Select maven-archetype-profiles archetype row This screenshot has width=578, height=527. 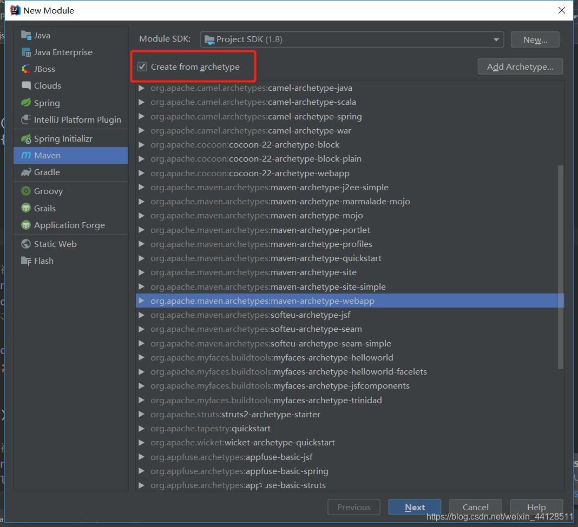point(350,244)
